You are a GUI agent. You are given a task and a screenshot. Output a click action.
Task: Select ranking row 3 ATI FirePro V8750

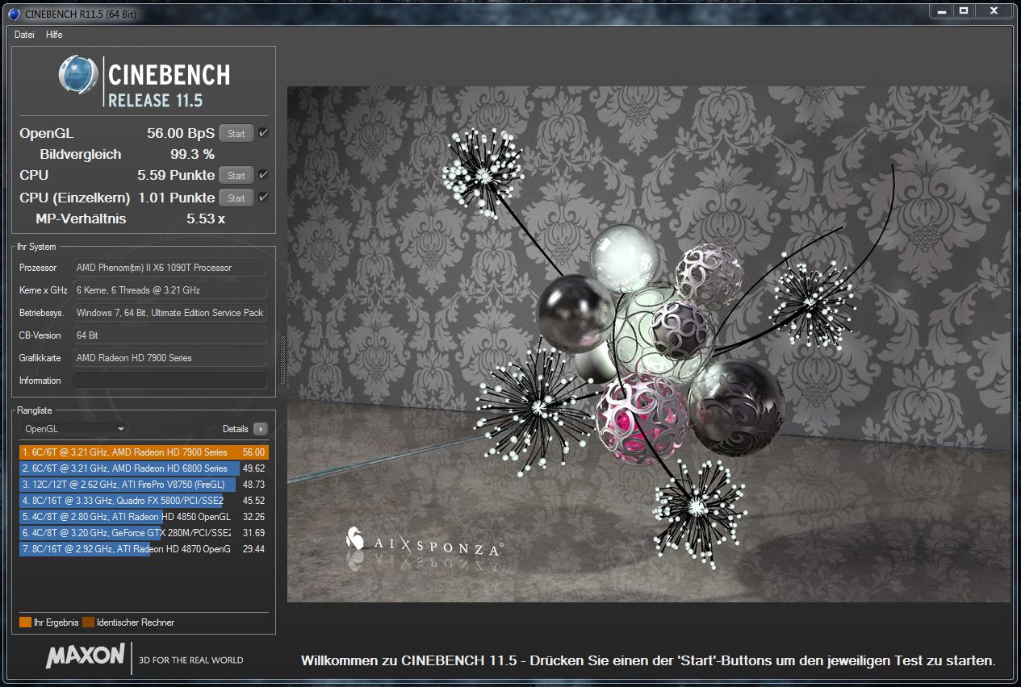[144, 485]
